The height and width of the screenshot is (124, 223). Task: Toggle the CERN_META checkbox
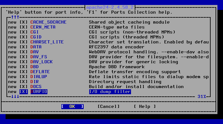coord(24,27)
